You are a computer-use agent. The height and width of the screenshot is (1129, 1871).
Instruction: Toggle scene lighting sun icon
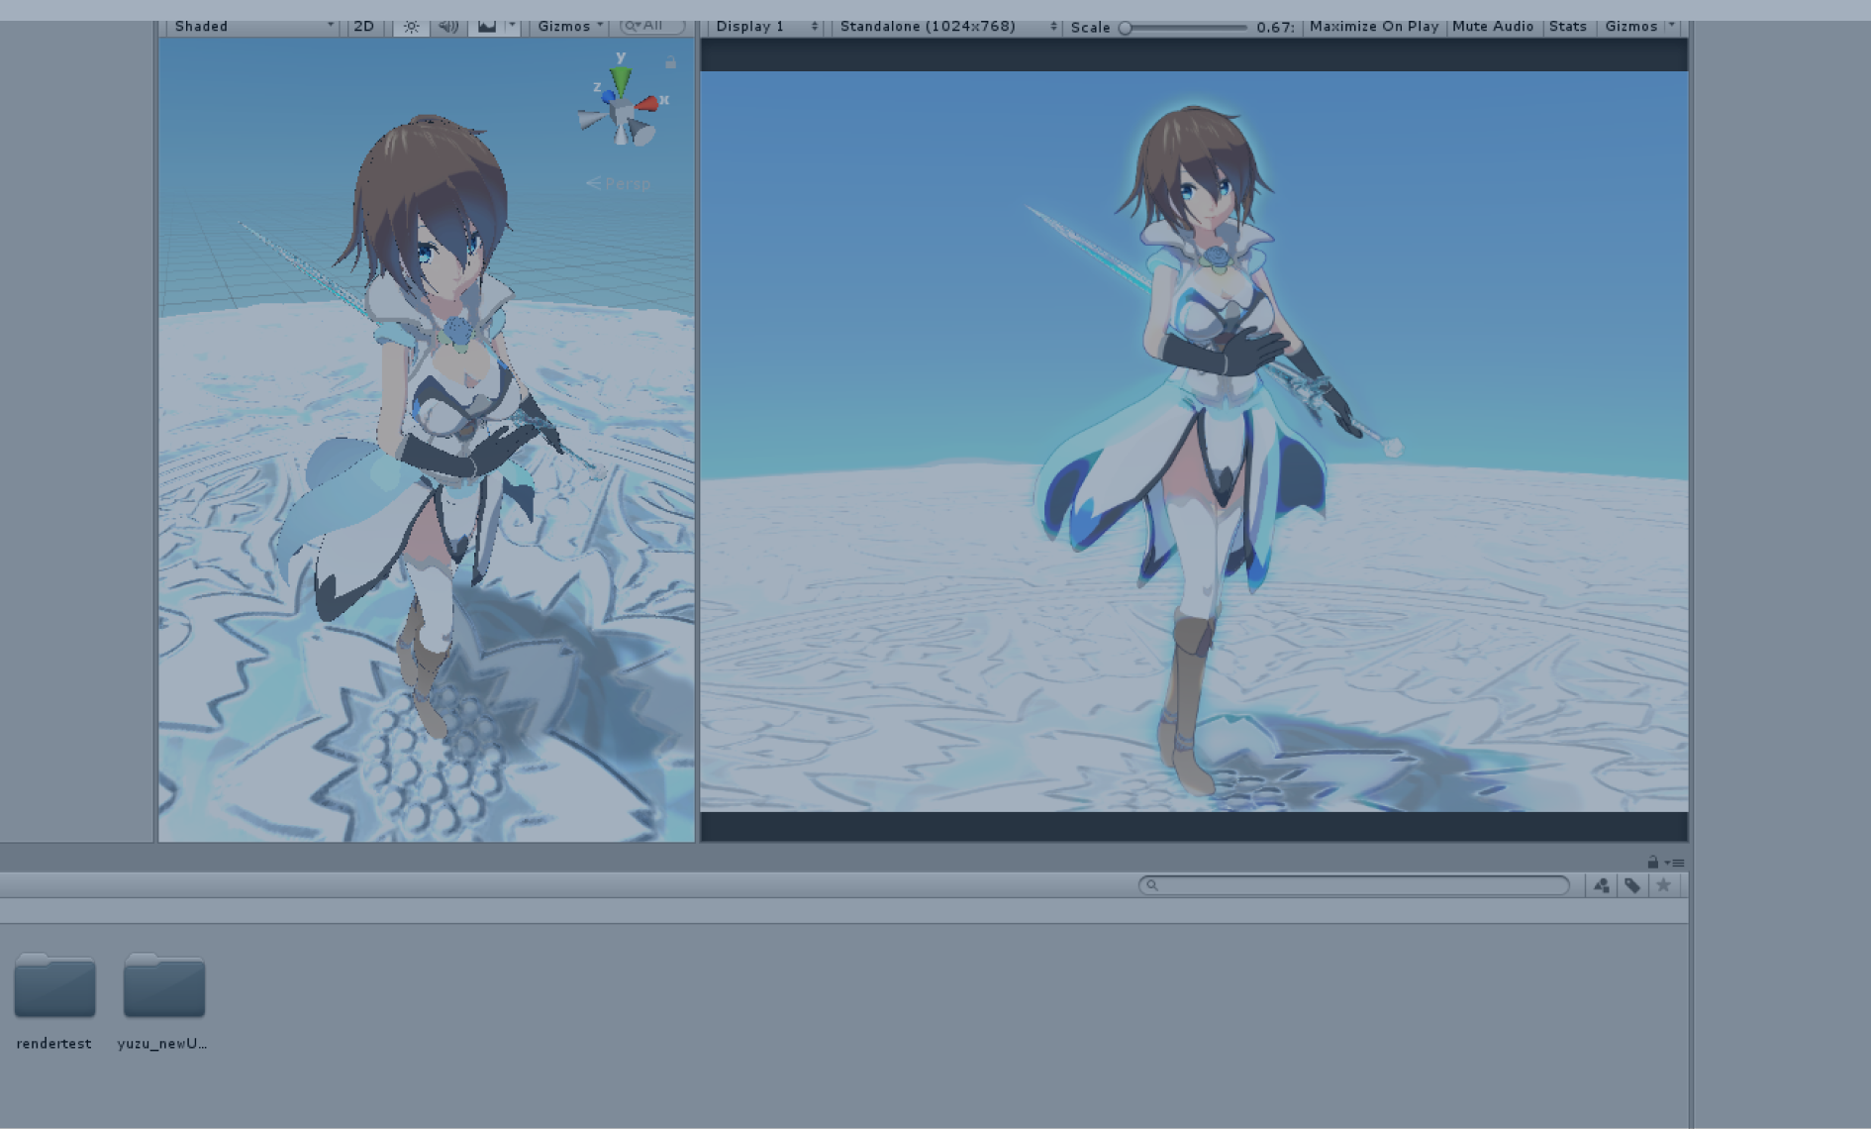[x=411, y=27]
